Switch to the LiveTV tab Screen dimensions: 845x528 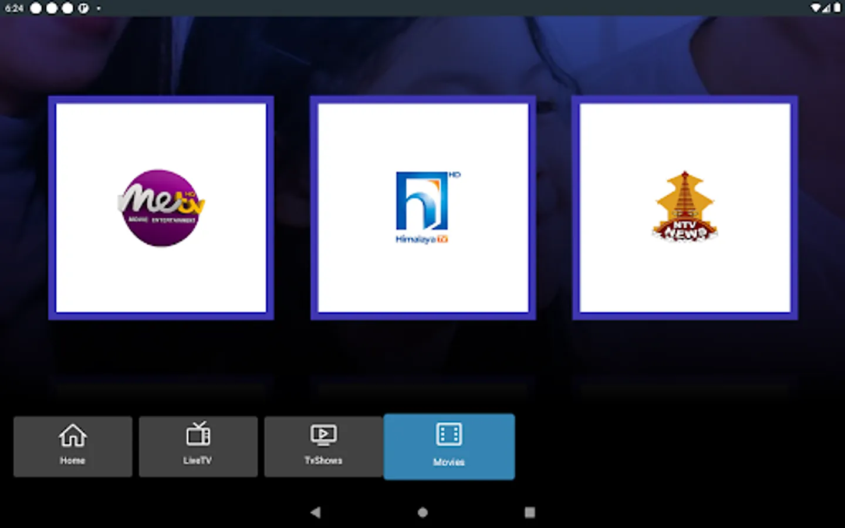click(198, 446)
